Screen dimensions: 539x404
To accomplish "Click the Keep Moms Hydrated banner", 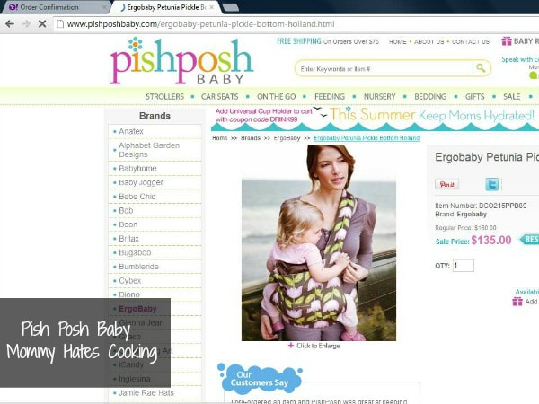I will 375,119.
